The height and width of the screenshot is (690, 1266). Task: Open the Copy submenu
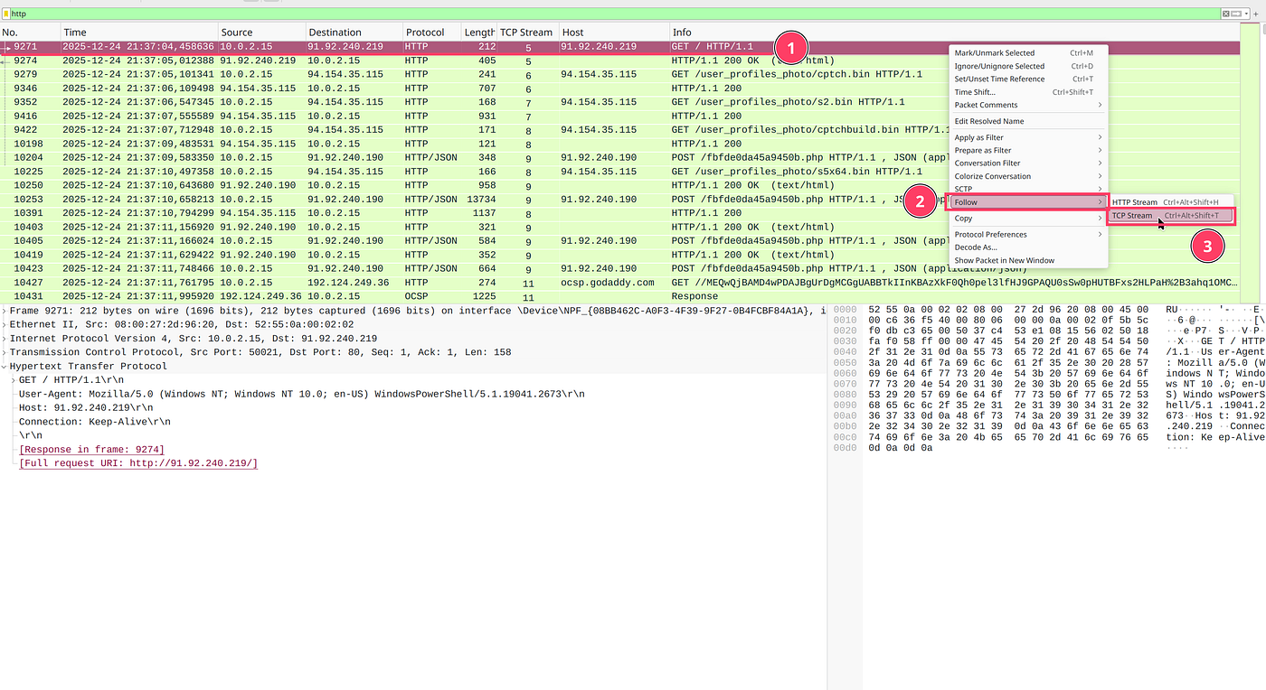coord(1028,218)
